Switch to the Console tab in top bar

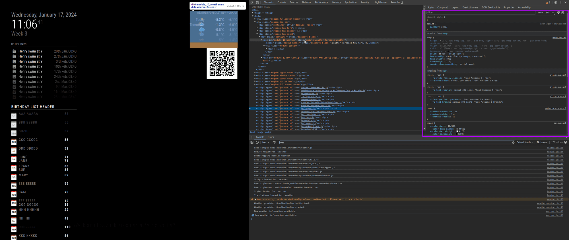click(282, 2)
